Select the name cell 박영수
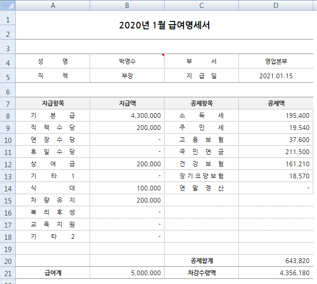Viewport: 317px width, 284px height. pos(127,61)
